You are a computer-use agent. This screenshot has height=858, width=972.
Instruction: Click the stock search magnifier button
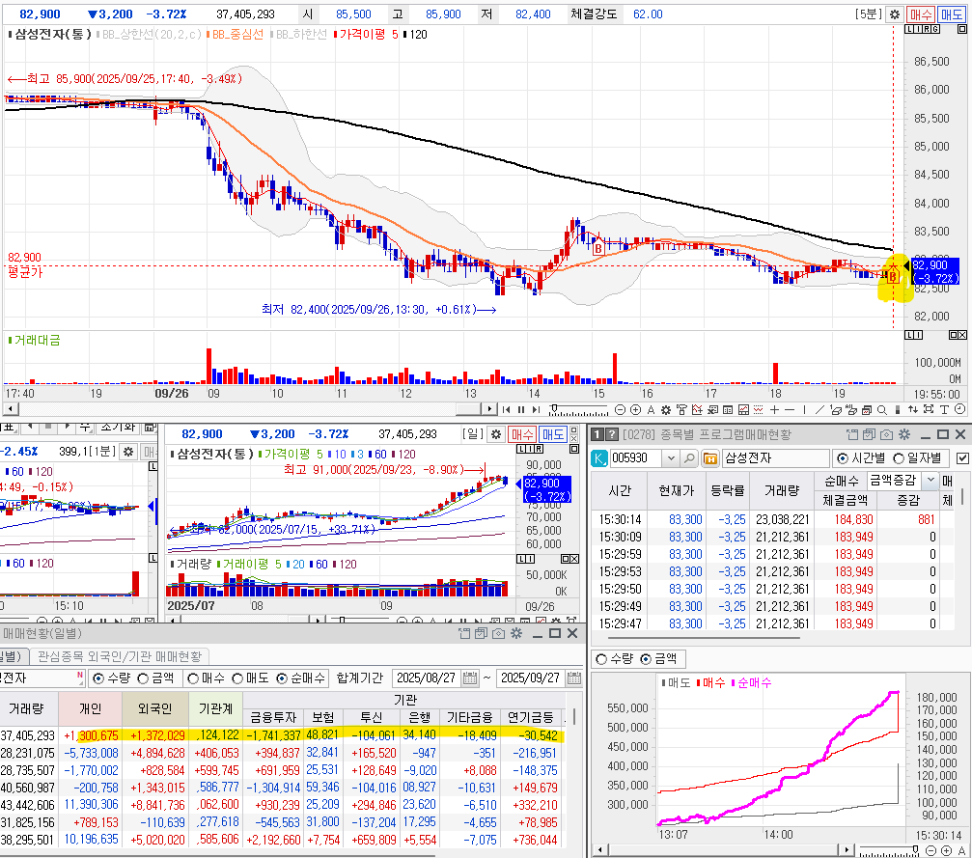point(689,458)
